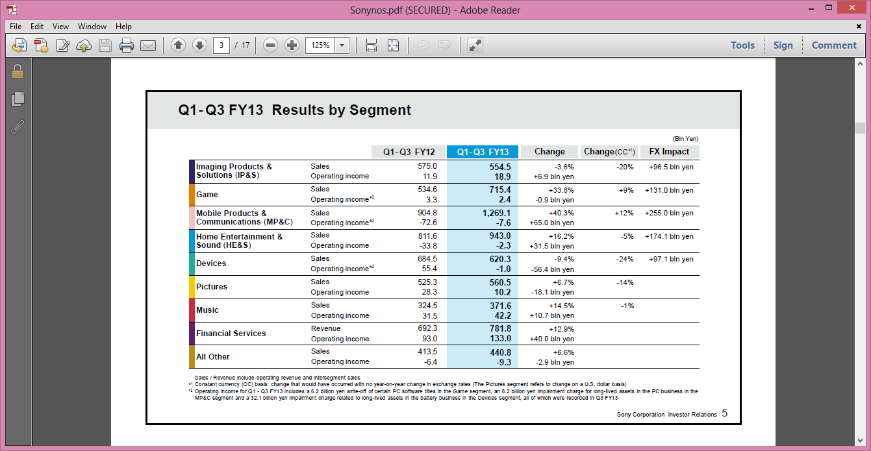Close document with menu bar X

click(859, 27)
